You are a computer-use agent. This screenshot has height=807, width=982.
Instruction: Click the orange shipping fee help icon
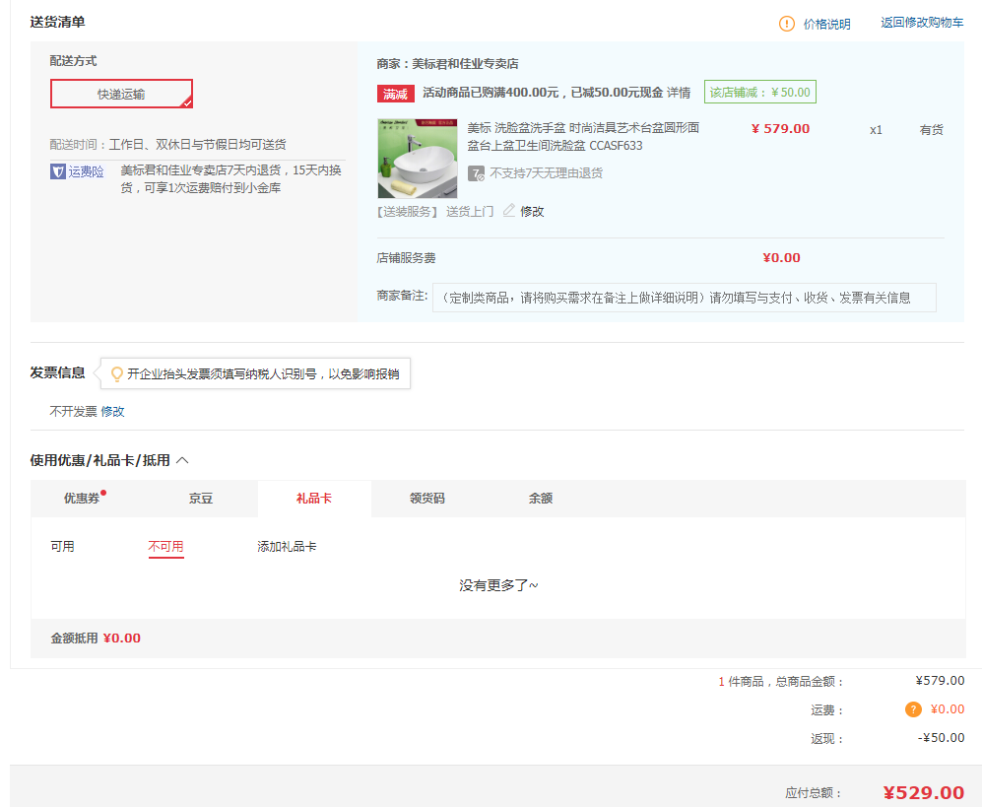pyautogui.click(x=913, y=709)
